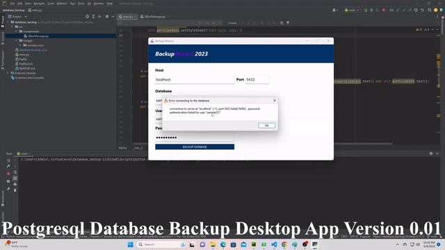Open the Edit menu in PyCharm
Viewport: 445px width, 250px height.
tap(20, 3)
